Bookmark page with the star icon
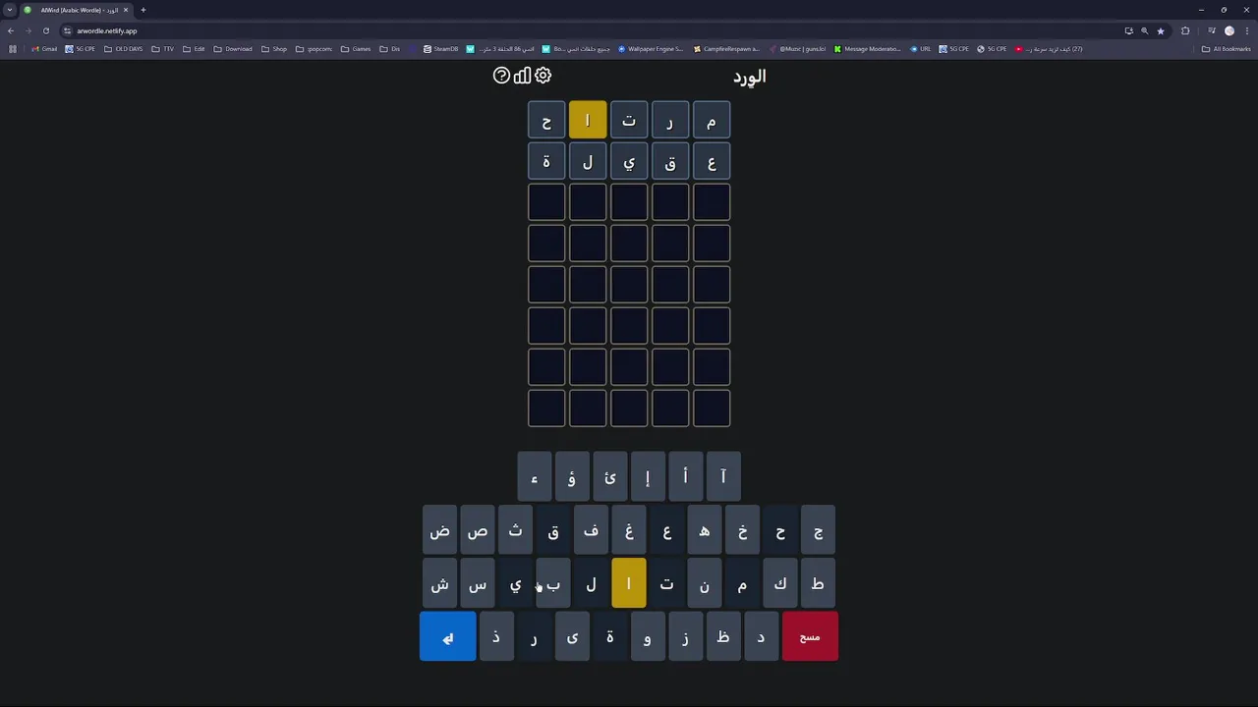 pyautogui.click(x=1161, y=30)
